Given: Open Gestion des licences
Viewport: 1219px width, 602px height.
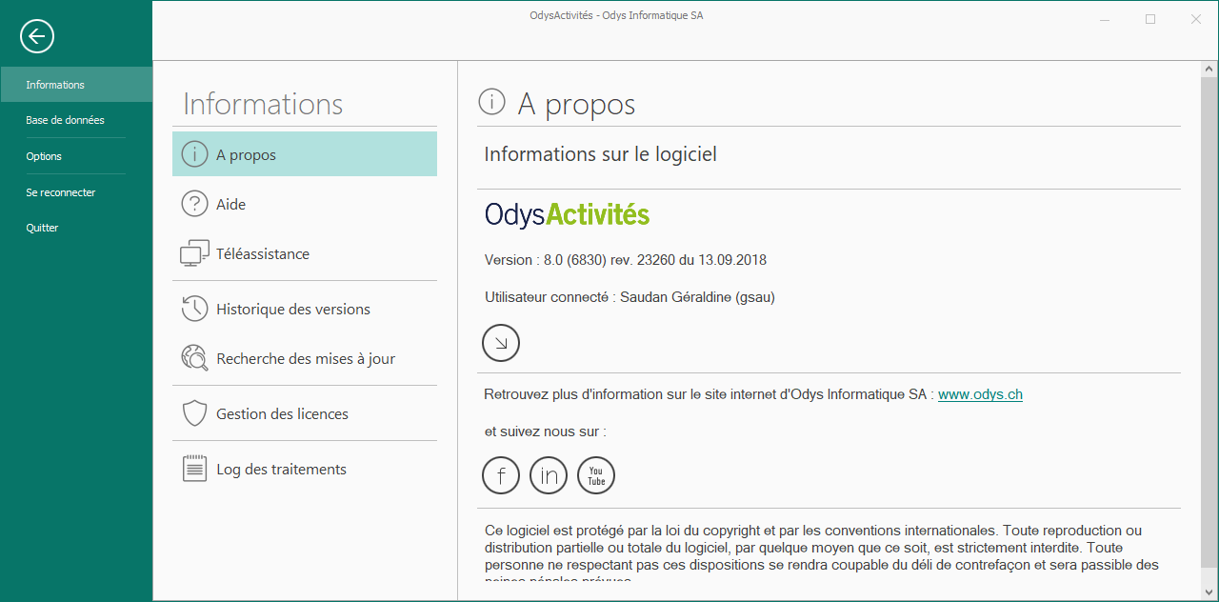Looking at the screenshot, I should [x=305, y=413].
